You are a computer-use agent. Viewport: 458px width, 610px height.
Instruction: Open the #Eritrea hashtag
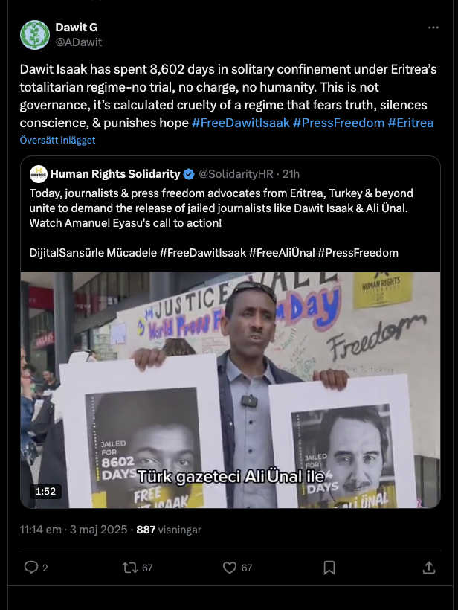point(410,123)
